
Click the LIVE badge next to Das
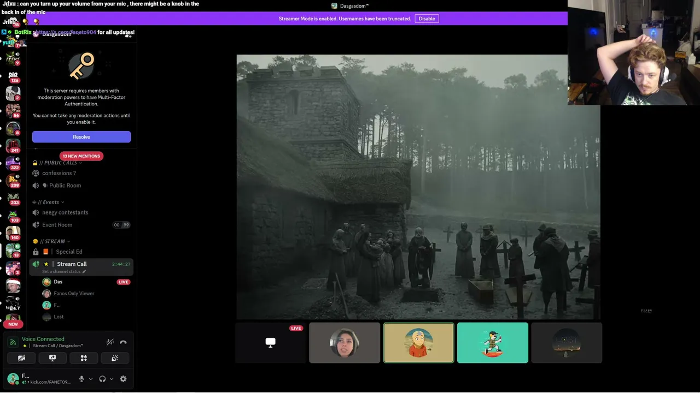(124, 282)
